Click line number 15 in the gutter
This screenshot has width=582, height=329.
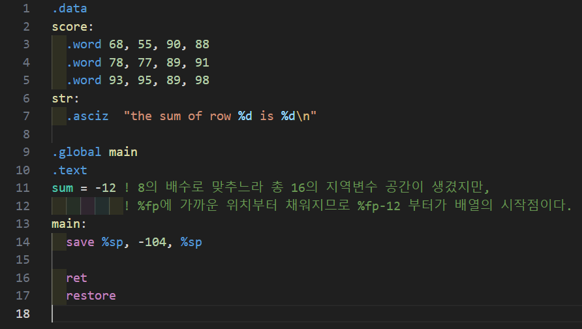(23, 260)
